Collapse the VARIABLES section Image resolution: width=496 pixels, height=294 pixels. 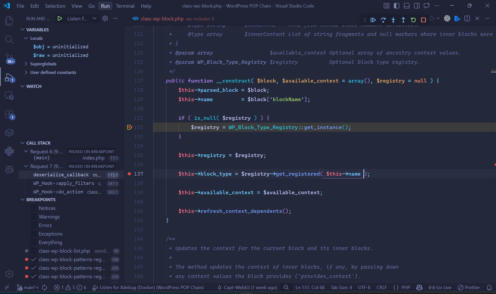(22, 30)
